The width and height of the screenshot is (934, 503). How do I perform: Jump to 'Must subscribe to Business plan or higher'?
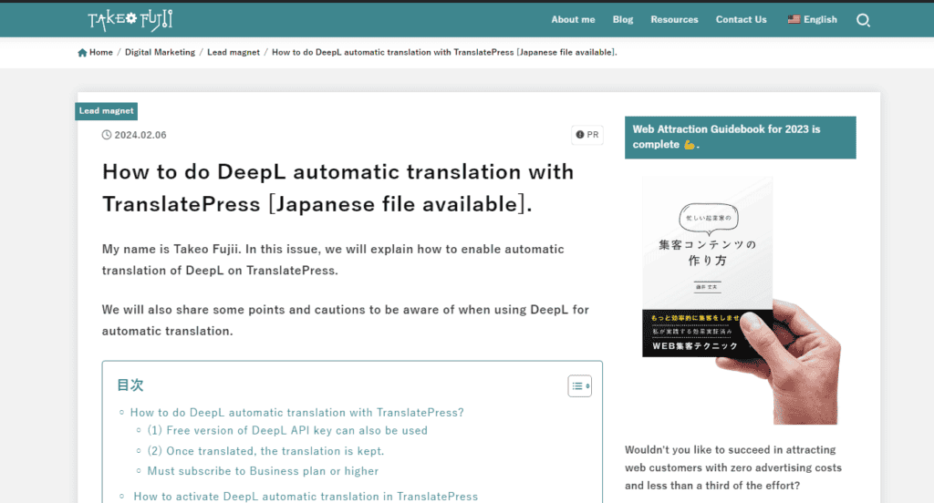pyautogui.click(x=263, y=471)
